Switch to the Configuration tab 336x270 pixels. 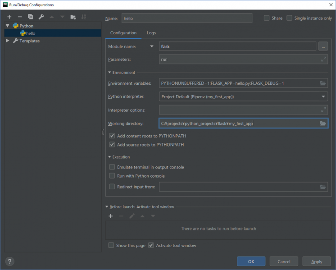123,33
